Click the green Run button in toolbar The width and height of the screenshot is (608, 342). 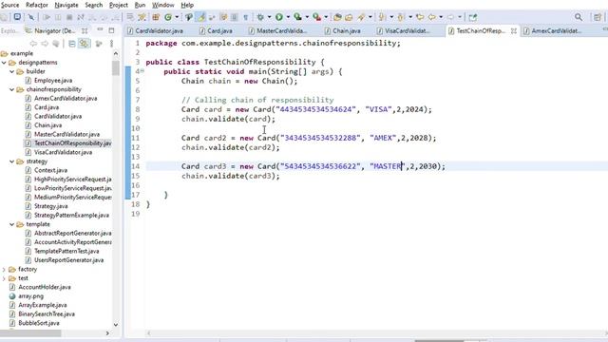pyautogui.click(x=278, y=17)
